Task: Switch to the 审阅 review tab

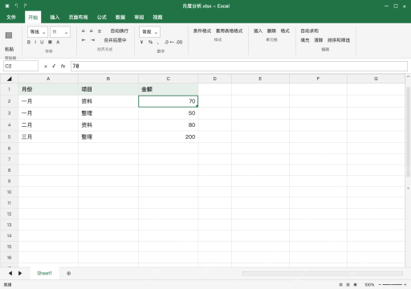Action: [x=139, y=17]
